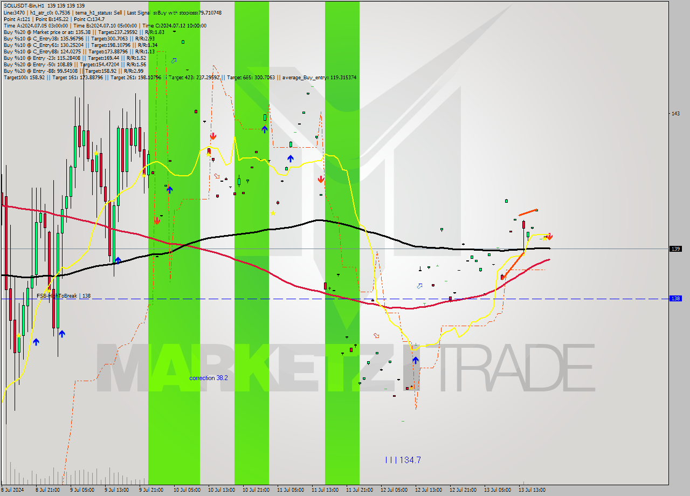Click the 143 price scale label
690x496 pixels.
675,113
